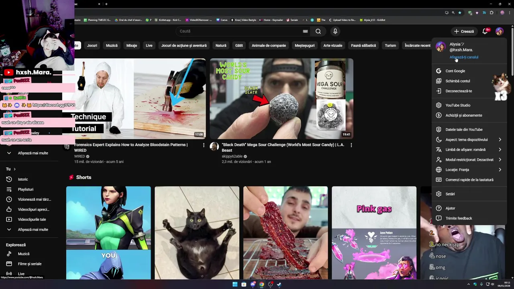Screen dimensions: 514x289
Task: Focus the Caută search field
Action: point(239,31)
